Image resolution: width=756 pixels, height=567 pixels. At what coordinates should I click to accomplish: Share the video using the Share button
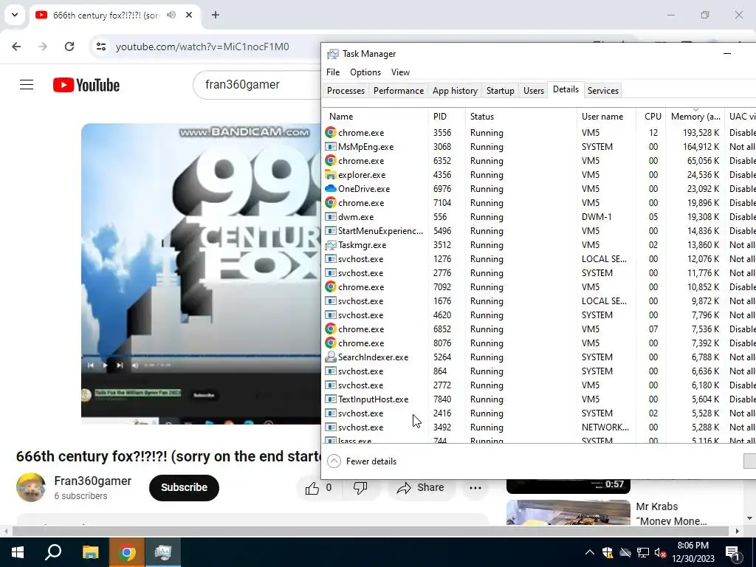coord(420,488)
